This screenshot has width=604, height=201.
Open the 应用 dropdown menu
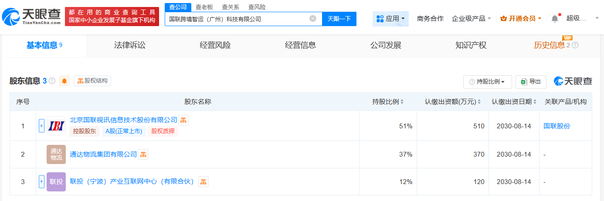[x=390, y=19]
